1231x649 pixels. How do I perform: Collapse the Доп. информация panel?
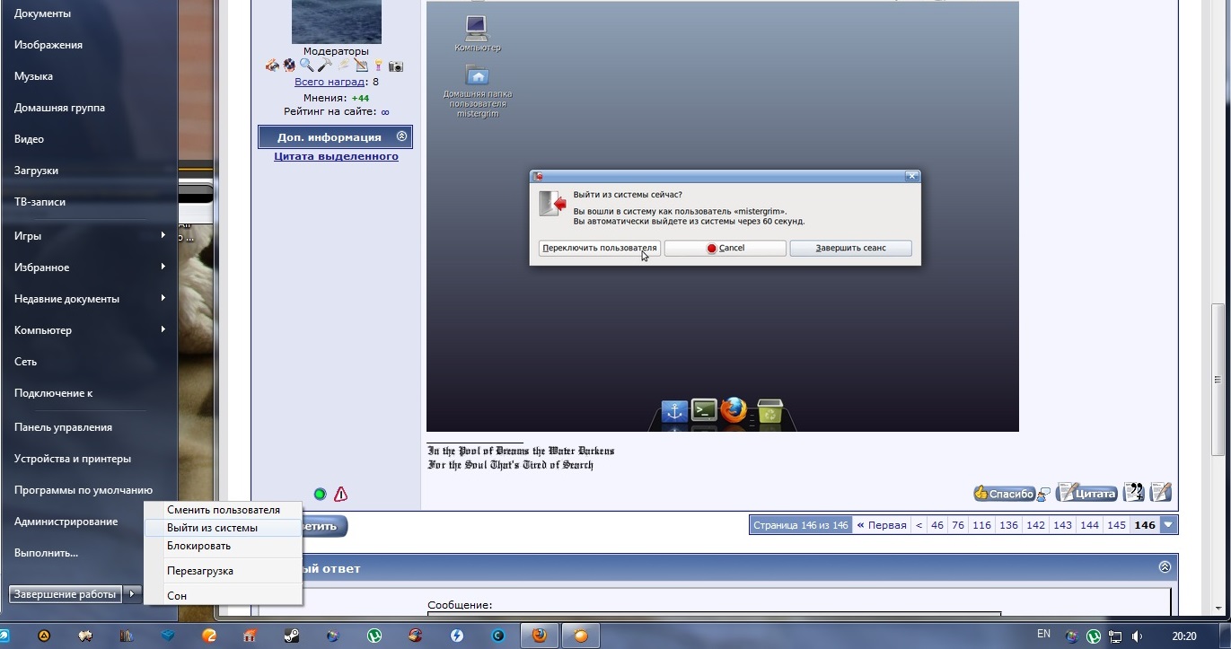point(401,136)
